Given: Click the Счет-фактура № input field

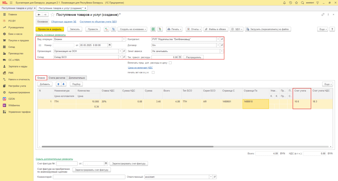Looking at the screenshot, I should pos(67,164).
